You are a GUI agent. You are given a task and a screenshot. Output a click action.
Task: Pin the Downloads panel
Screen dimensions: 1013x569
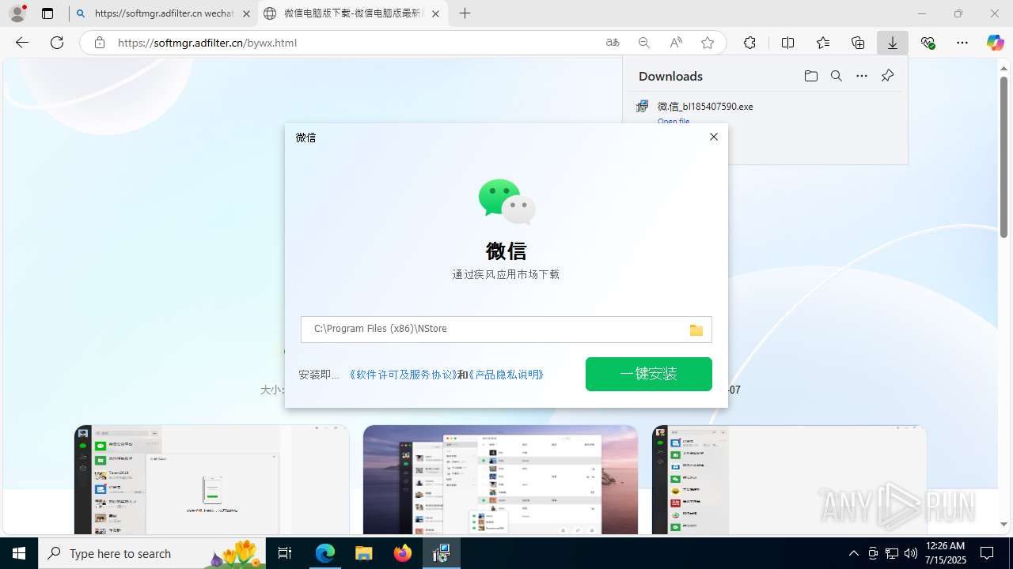pos(887,76)
